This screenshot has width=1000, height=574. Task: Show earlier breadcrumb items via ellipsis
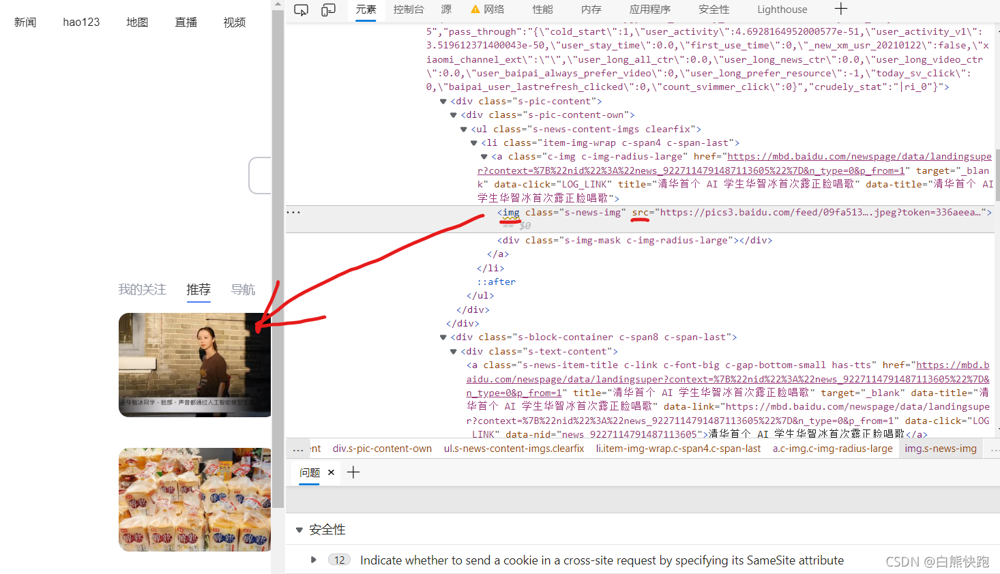point(298,449)
